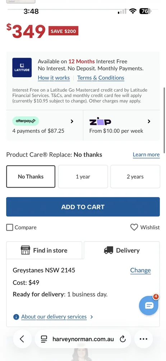This screenshot has height=361, width=166.
Task: Click the delivery info circle icon
Action: click(x=16, y=317)
